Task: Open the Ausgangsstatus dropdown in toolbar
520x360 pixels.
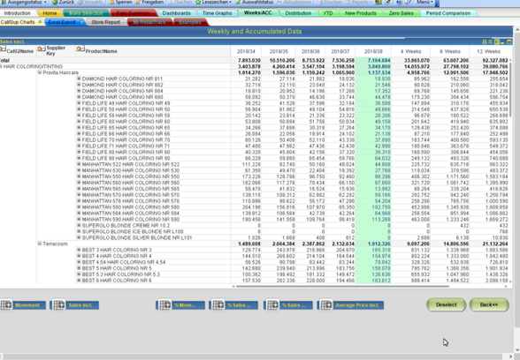Action: (x=24, y=2)
